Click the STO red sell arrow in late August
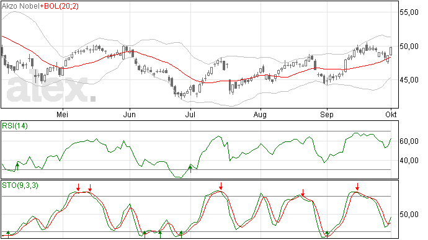The height and width of the screenshot is (240, 428). click(303, 193)
